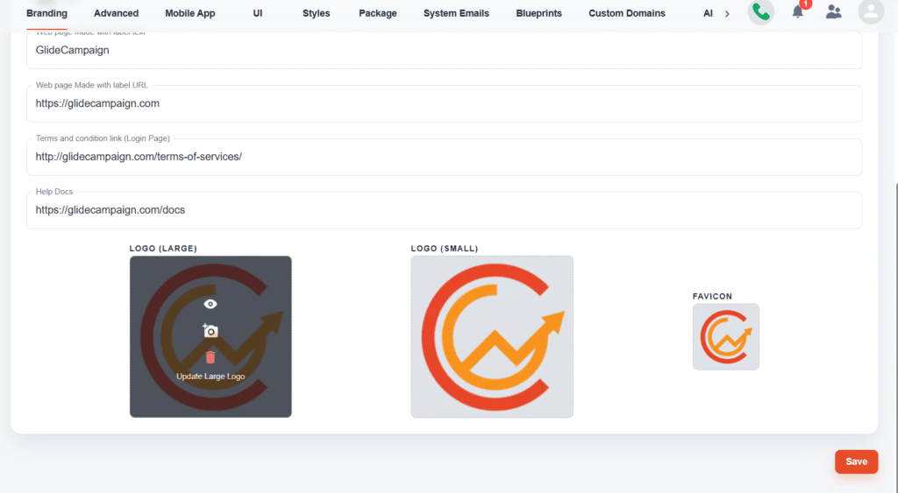Edit the GlideCampaign label text field

[x=444, y=50]
